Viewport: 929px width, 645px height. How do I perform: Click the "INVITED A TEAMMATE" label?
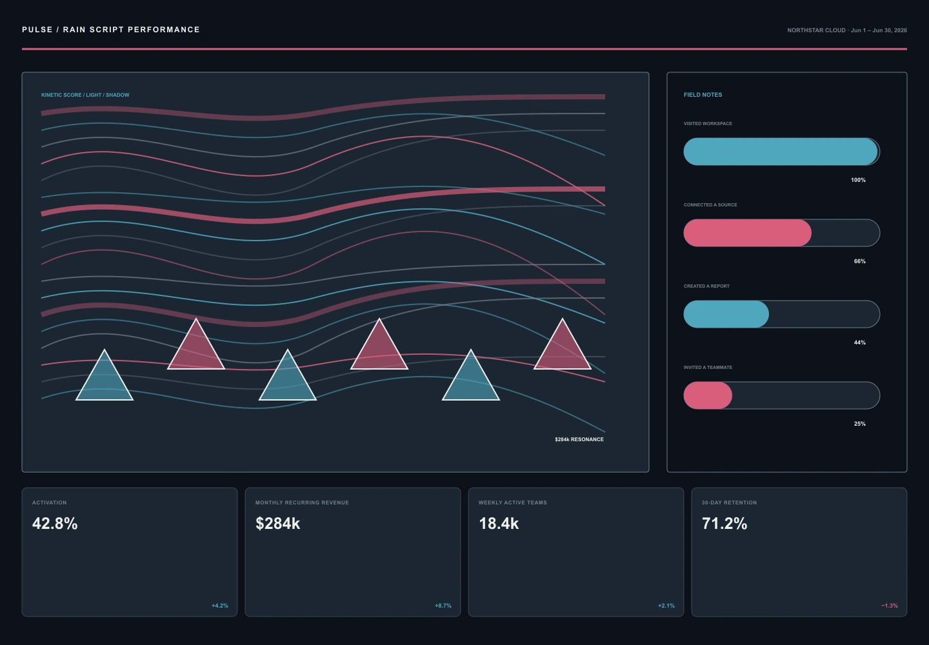pyautogui.click(x=708, y=367)
